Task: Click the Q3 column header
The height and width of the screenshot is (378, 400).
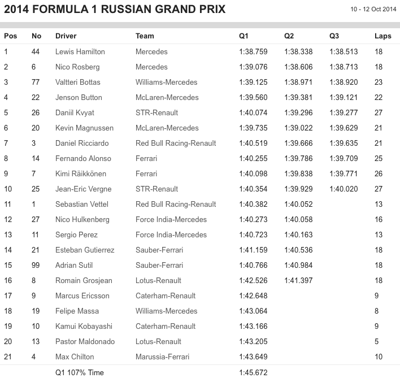Action: [x=334, y=36]
